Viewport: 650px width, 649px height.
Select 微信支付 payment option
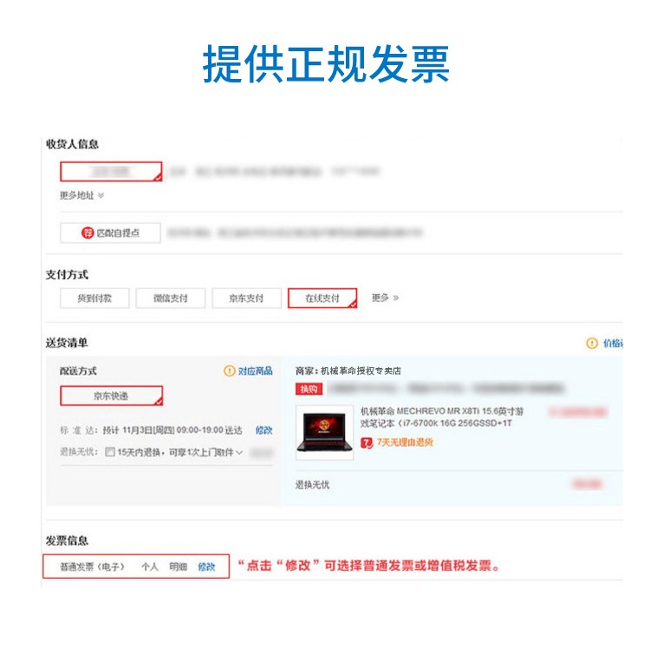[171, 298]
